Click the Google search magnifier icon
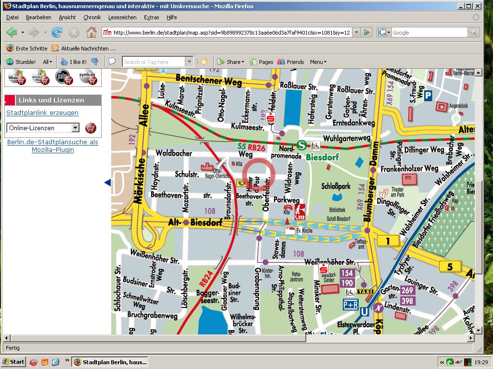The image size is (493, 369). point(474,33)
